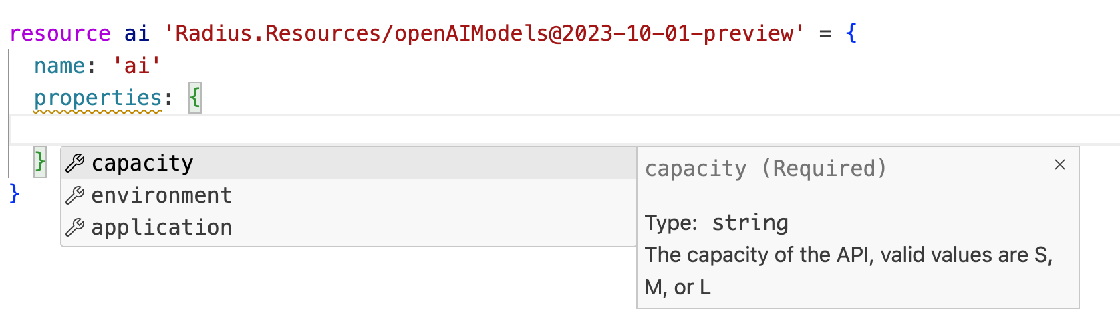Click the 'capacity (Required)' documentation heading

pyautogui.click(x=766, y=169)
